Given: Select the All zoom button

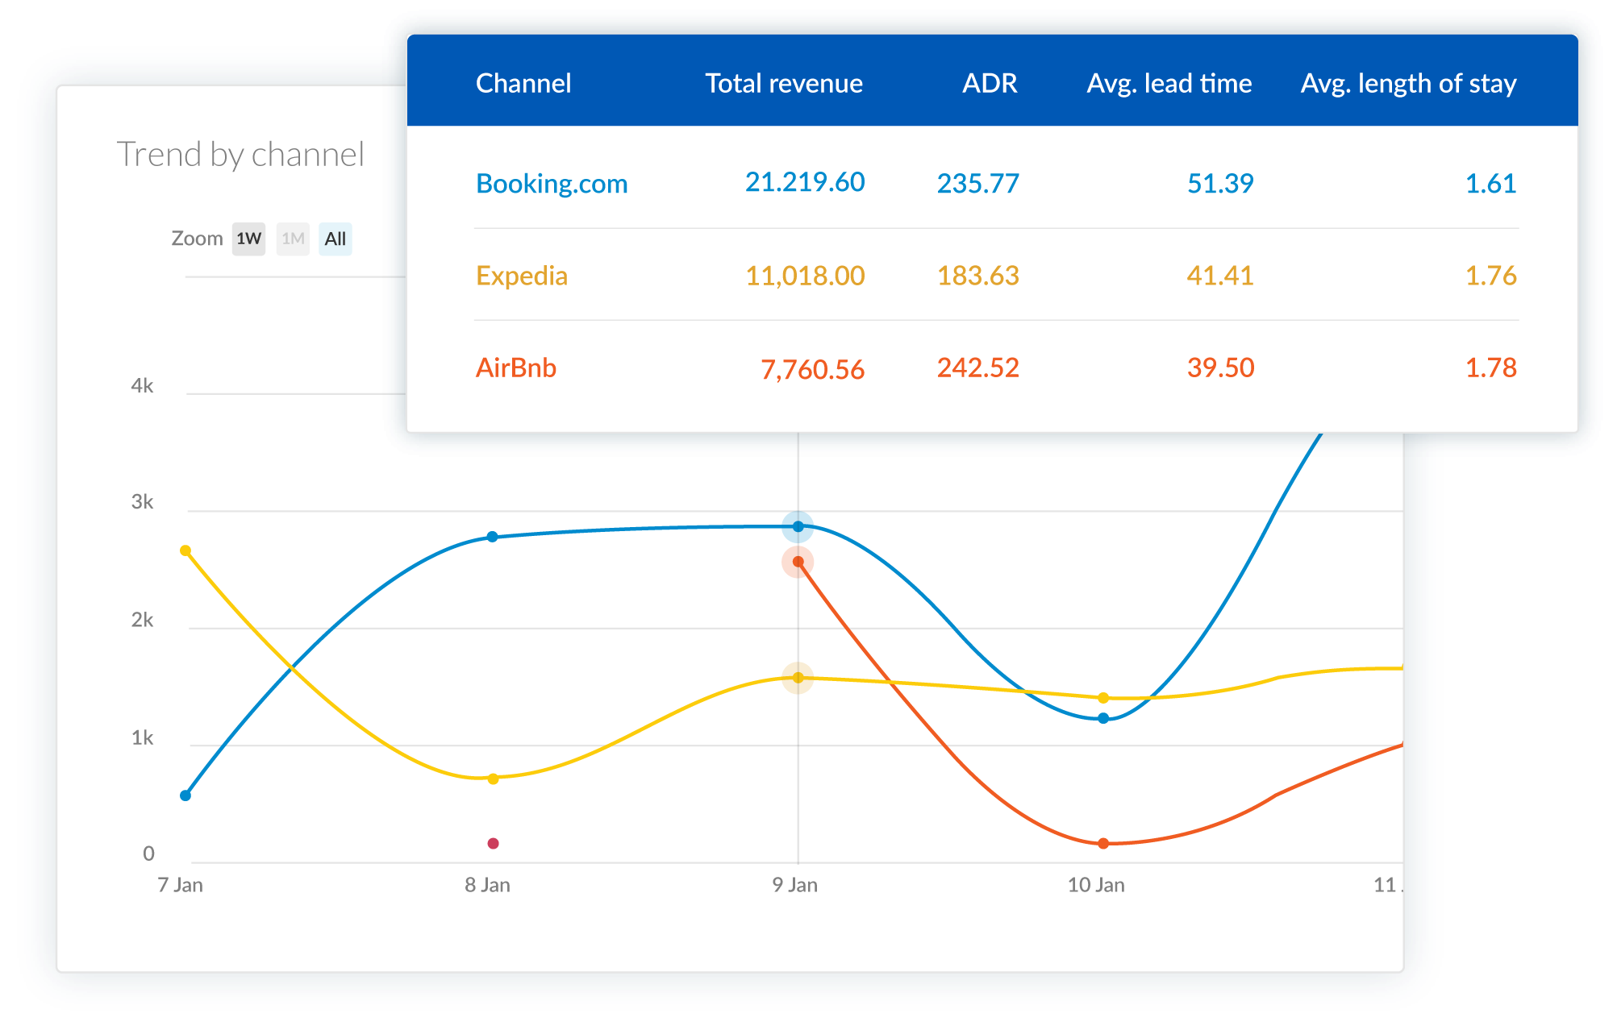Looking at the screenshot, I should pos(336,239).
